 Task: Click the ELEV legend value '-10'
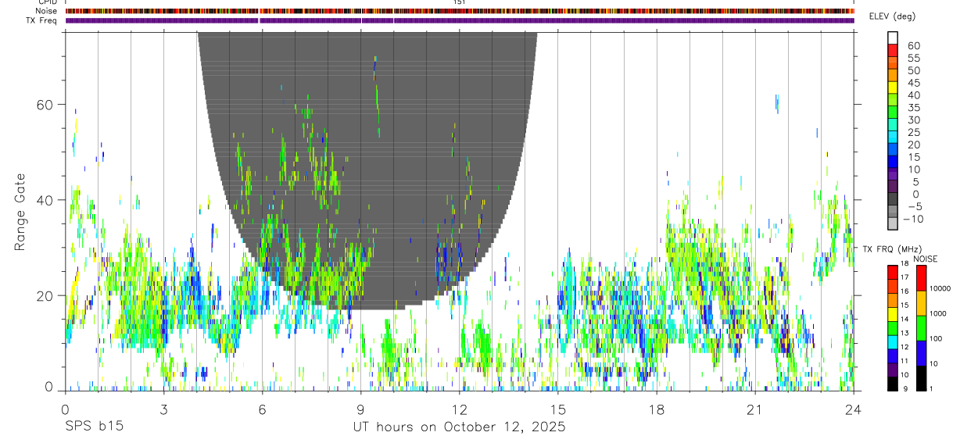(913, 220)
